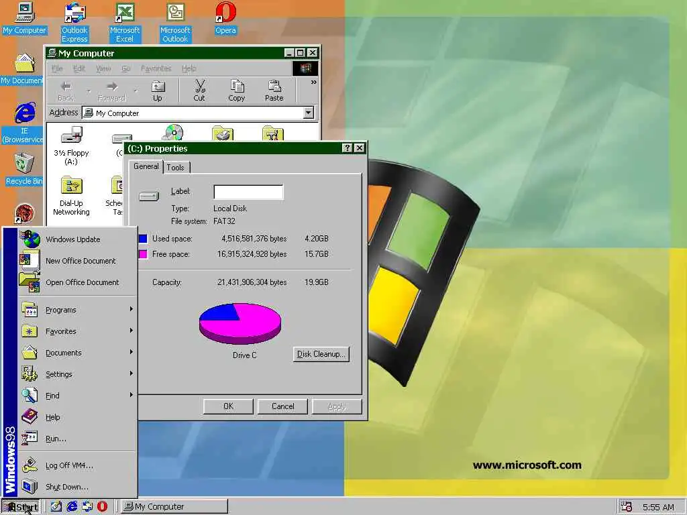Click the help question mark button in Properties
Screen dimensions: 687x515
tap(347, 148)
